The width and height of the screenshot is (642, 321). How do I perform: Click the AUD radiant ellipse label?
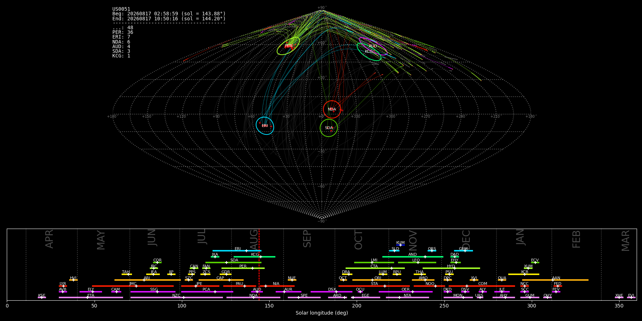point(373,46)
